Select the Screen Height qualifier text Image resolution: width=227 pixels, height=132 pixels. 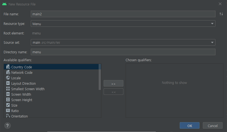[x=22, y=100]
